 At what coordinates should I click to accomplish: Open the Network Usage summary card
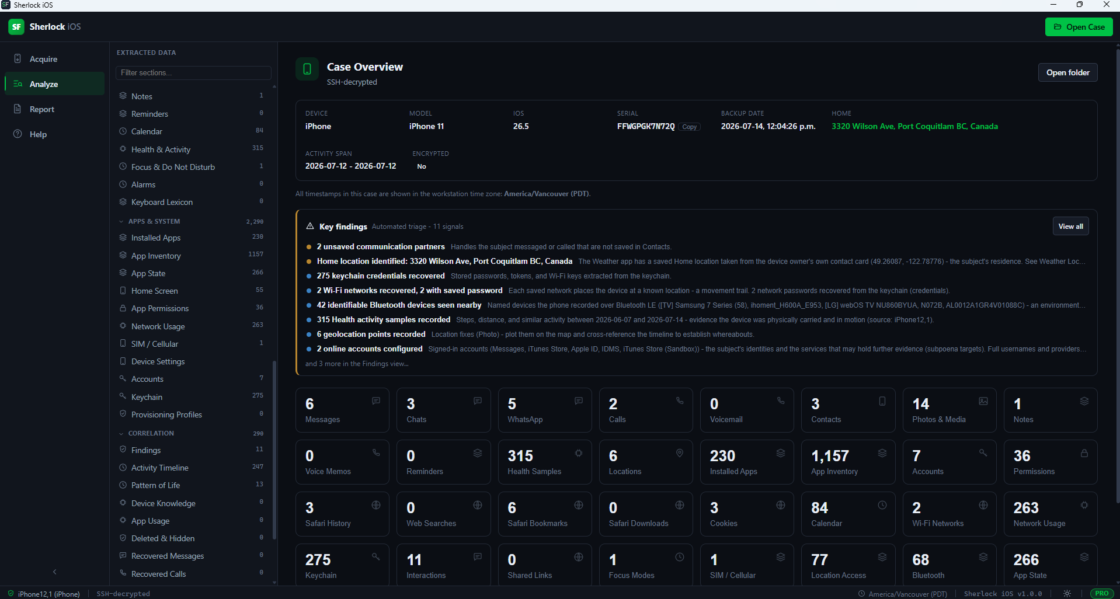click(1051, 514)
